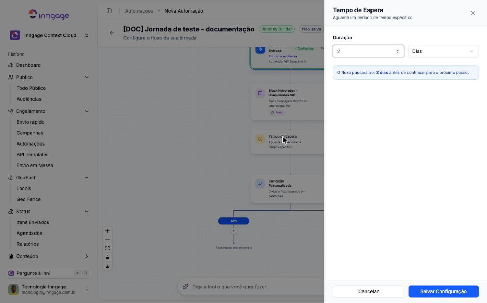The width and height of the screenshot is (487, 303).
Task: Click the Nova Automação breadcrumb text
Action: tap(184, 11)
